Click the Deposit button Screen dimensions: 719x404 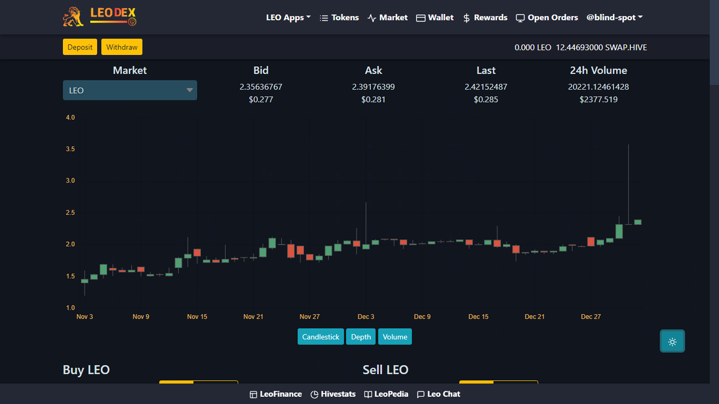80,47
